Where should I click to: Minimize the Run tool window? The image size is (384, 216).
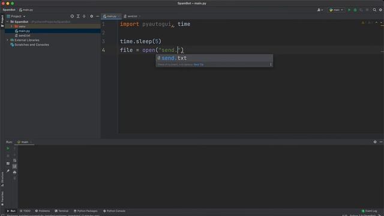tap(381, 142)
